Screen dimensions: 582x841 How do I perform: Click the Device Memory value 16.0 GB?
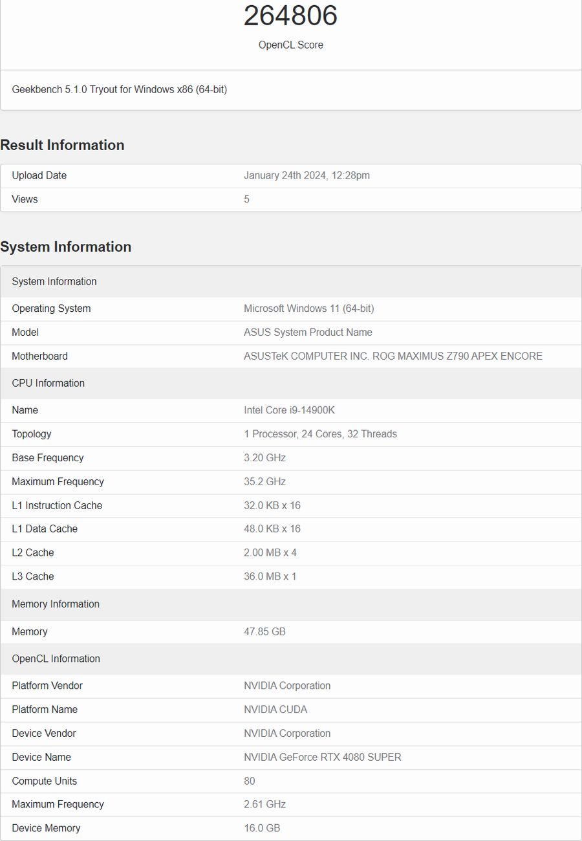pyautogui.click(x=261, y=828)
